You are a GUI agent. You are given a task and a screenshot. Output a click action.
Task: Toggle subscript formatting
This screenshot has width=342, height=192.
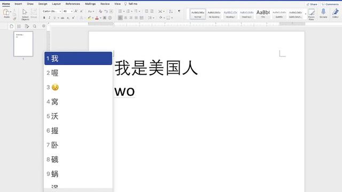point(68,18)
